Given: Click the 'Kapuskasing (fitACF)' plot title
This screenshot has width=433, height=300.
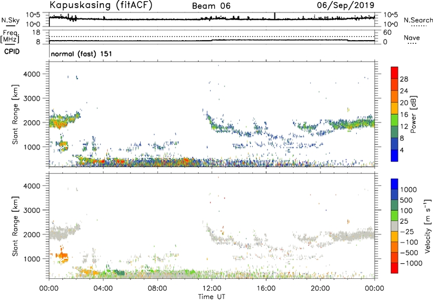Looking at the screenshot, I should click(x=101, y=5).
